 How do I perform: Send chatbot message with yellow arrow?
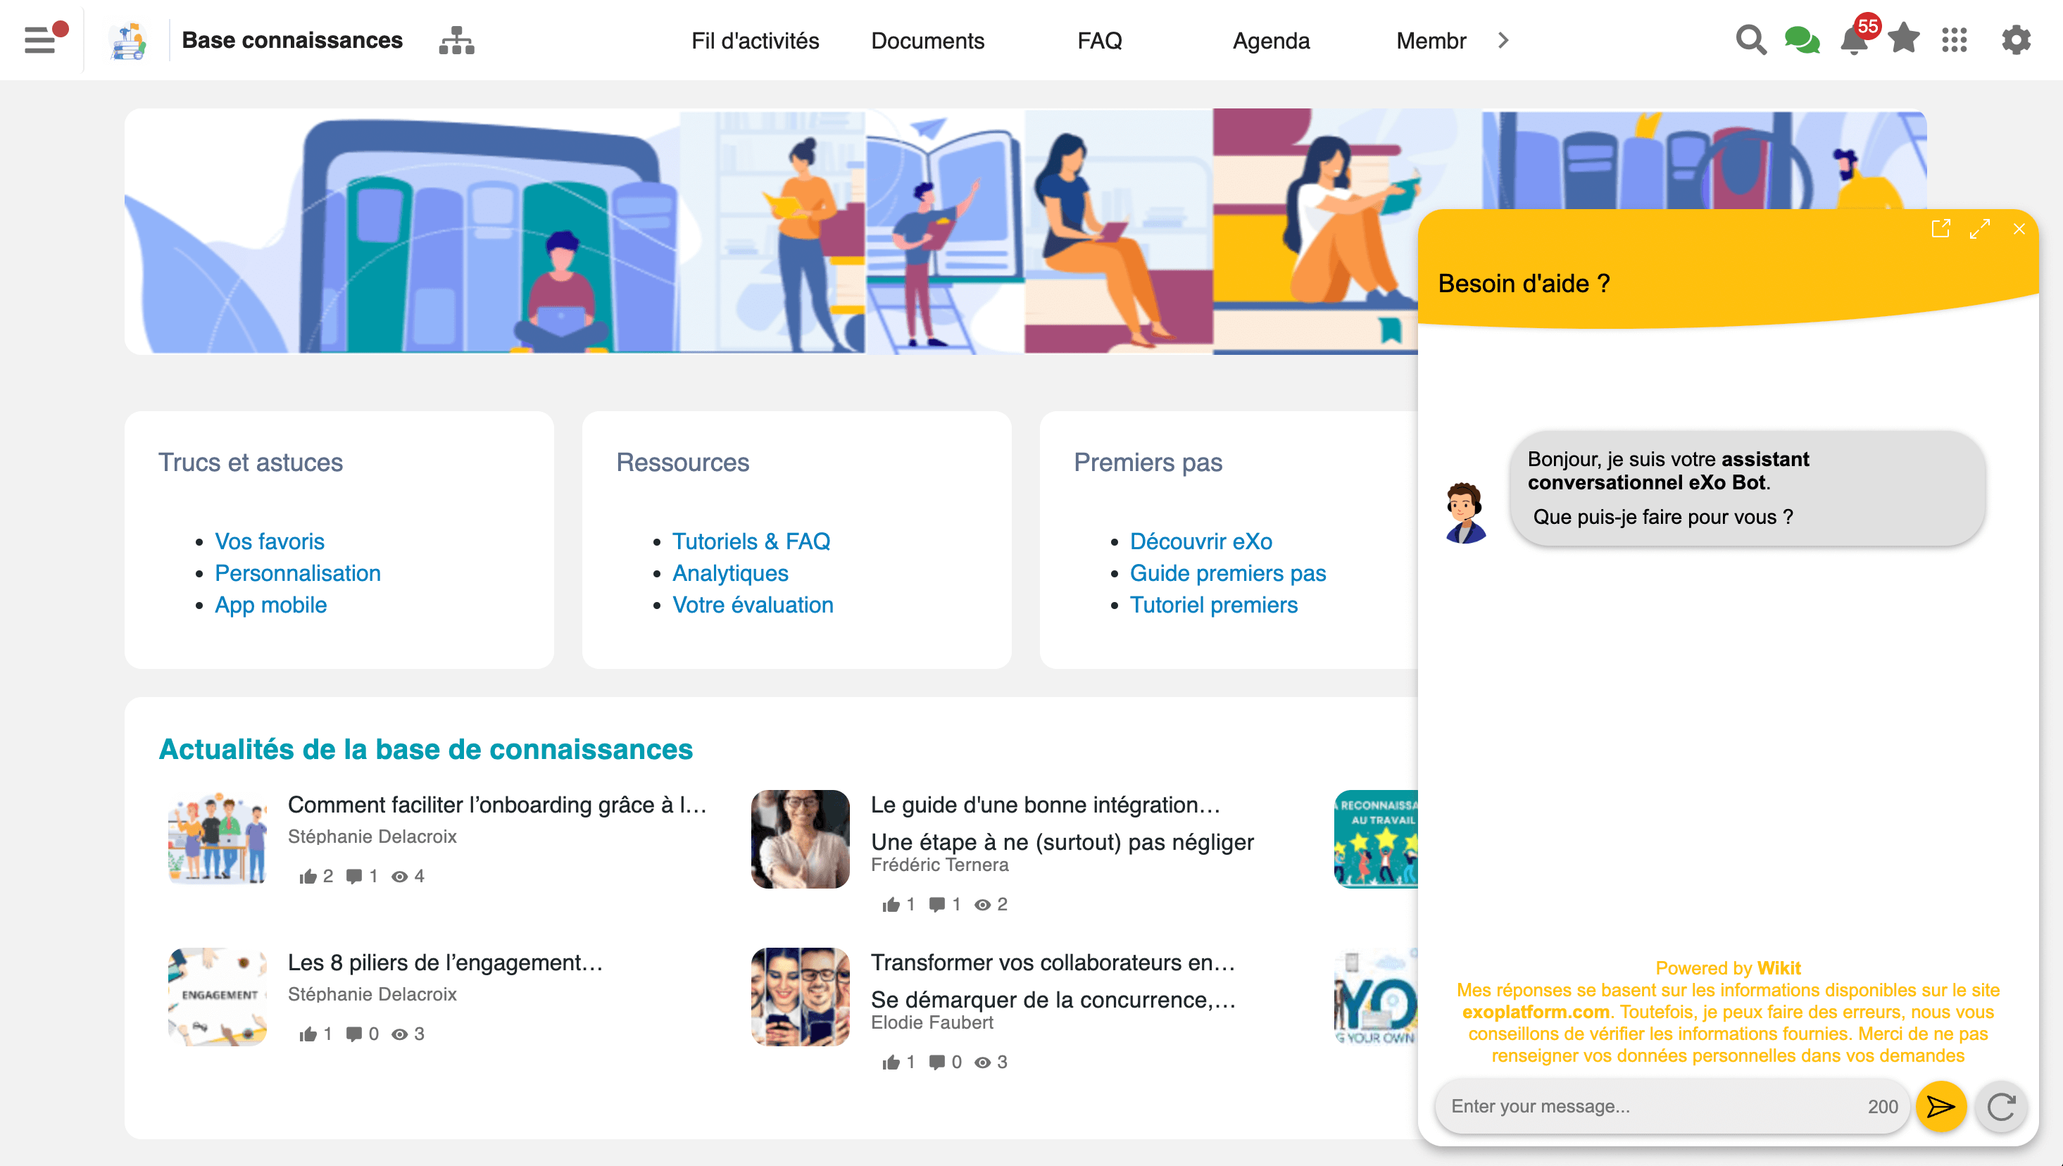pos(1940,1107)
